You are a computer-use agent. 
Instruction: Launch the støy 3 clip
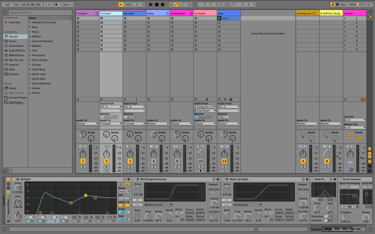[219, 18]
